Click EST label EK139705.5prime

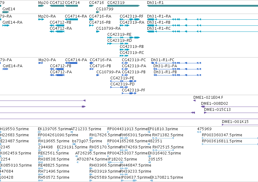pyautogui.click(x=54, y=129)
